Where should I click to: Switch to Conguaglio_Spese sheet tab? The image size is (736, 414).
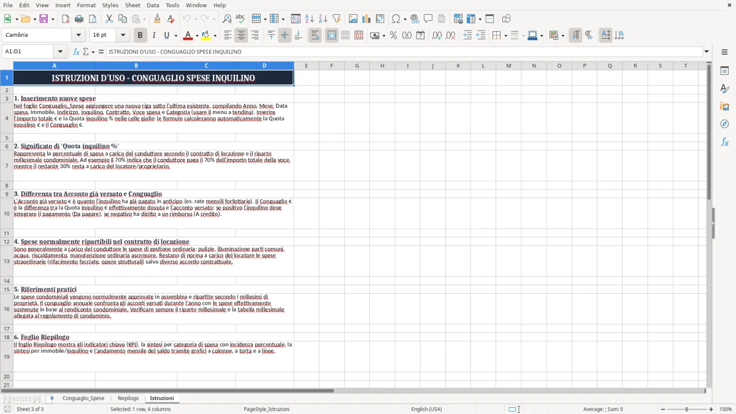tap(83, 398)
